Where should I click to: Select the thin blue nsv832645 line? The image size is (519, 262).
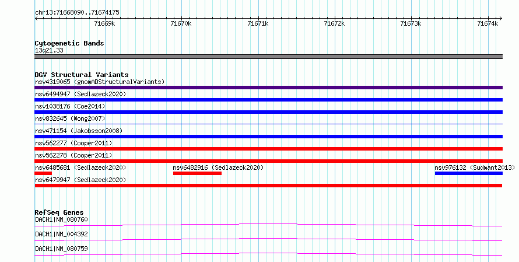coord(268,124)
